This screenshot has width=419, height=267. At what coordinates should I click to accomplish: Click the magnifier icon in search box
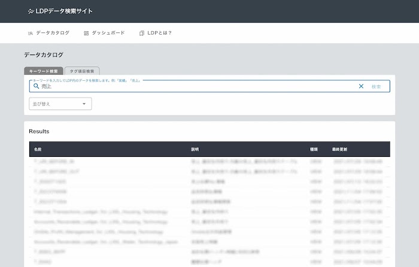point(36,86)
